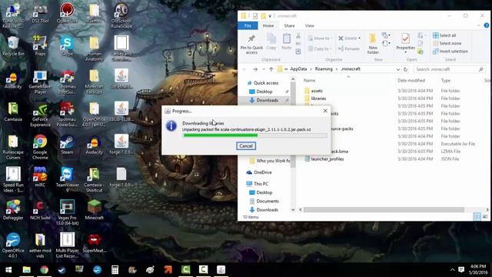
Task: Cancel the library download in Progress dialog
Action: 246,145
